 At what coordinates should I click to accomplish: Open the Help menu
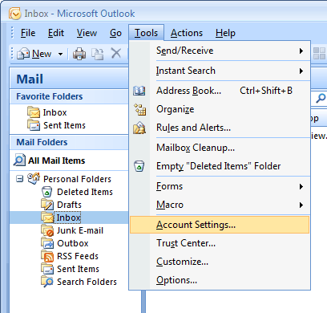(x=225, y=33)
